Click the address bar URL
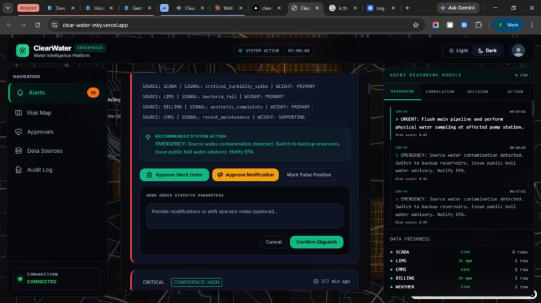 coord(95,25)
